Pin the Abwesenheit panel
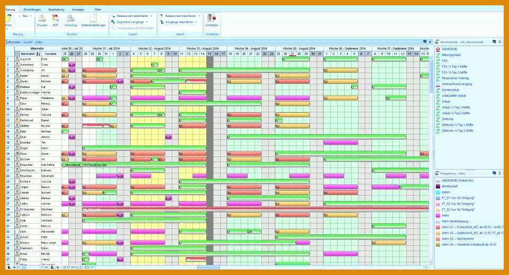 (499, 42)
